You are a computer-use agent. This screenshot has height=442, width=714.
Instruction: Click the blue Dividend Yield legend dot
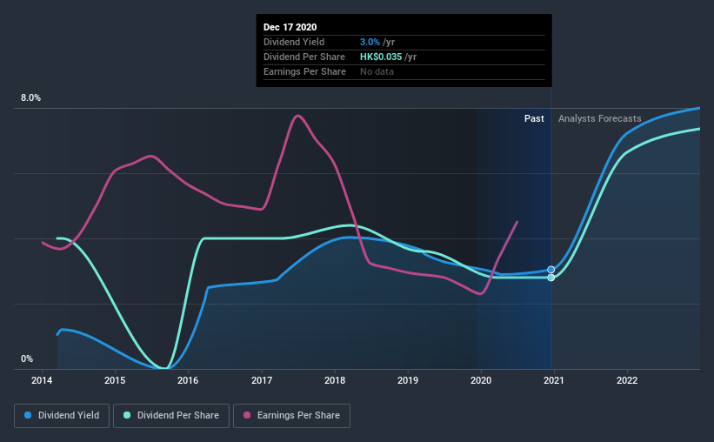click(x=28, y=415)
